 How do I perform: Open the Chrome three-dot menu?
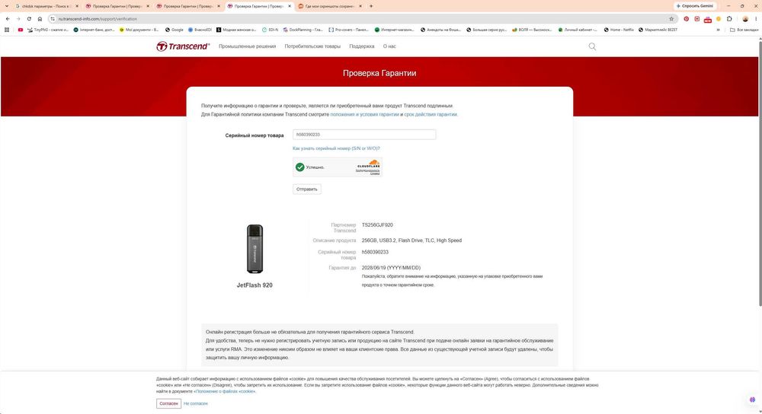[x=756, y=19]
